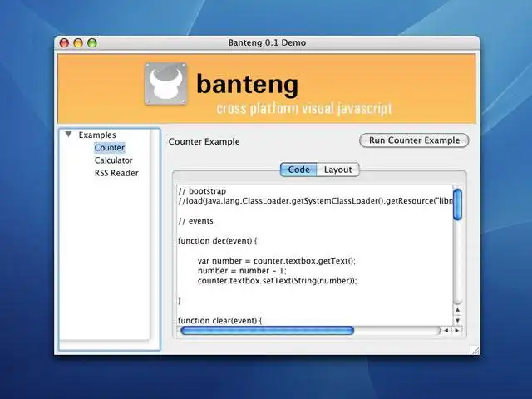Click the "function dec(event) {" line
Screen dimensions: 532x399
(x=218, y=241)
